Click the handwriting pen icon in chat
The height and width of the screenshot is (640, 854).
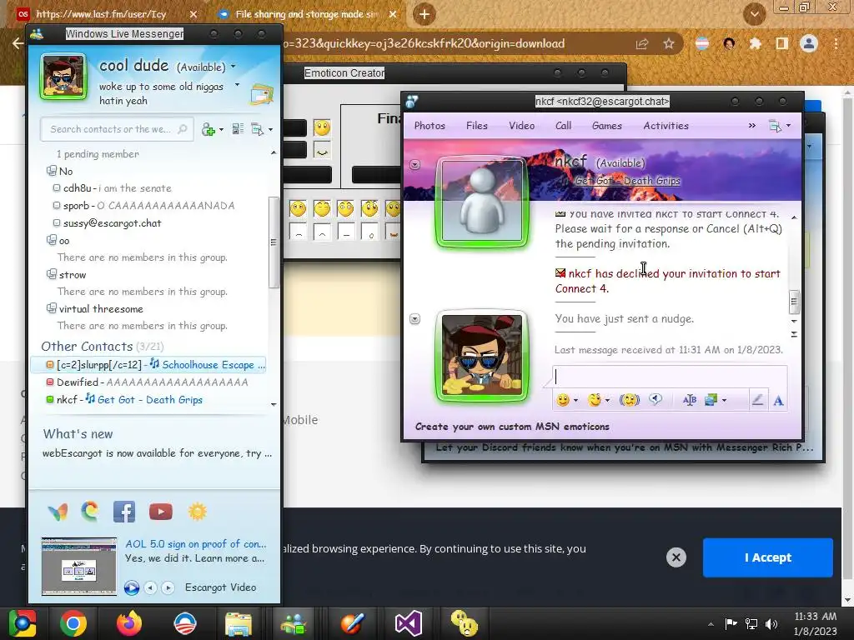click(757, 401)
